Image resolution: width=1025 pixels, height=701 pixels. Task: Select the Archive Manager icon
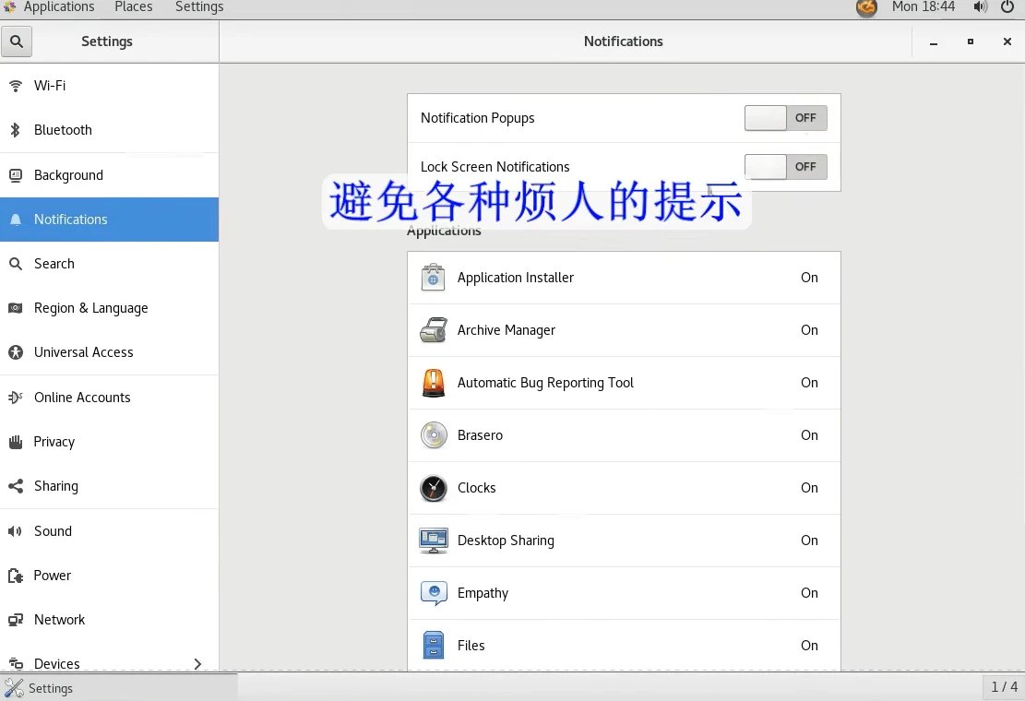[433, 330]
